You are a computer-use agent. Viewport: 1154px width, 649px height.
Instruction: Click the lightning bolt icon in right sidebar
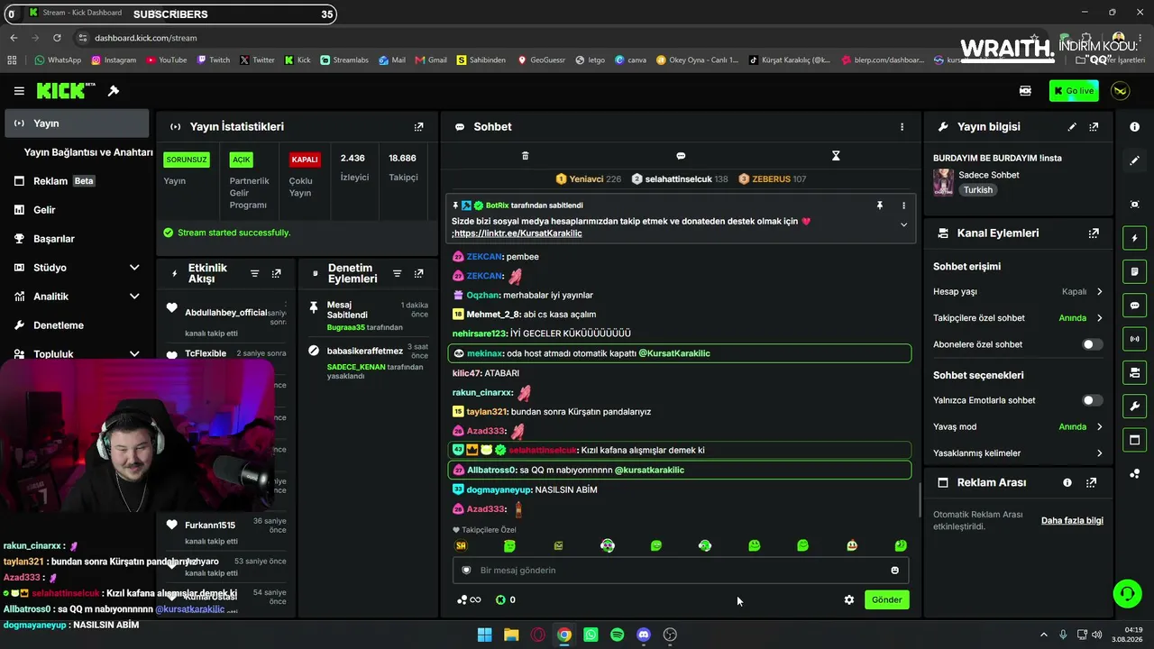coord(1135,238)
